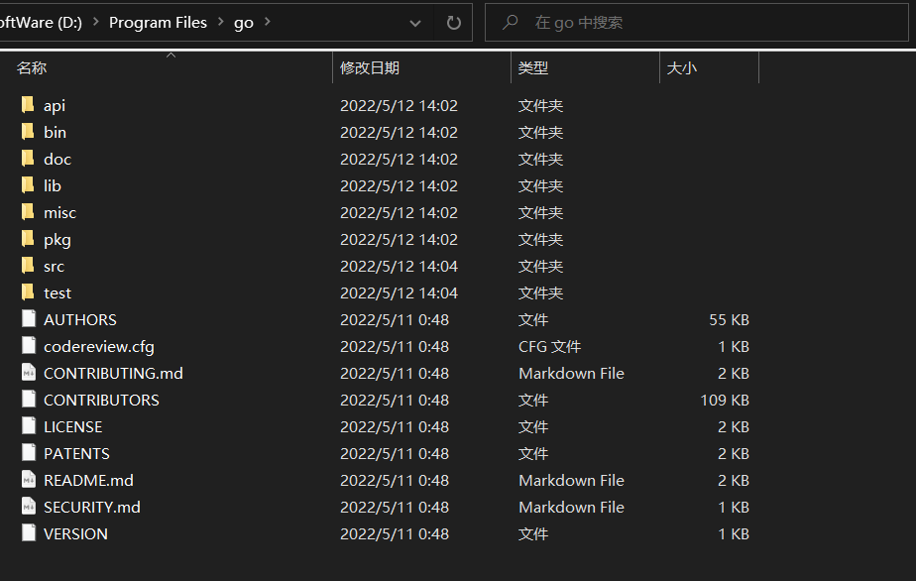
Task: Click the refresh icon in address bar
Action: [453, 23]
